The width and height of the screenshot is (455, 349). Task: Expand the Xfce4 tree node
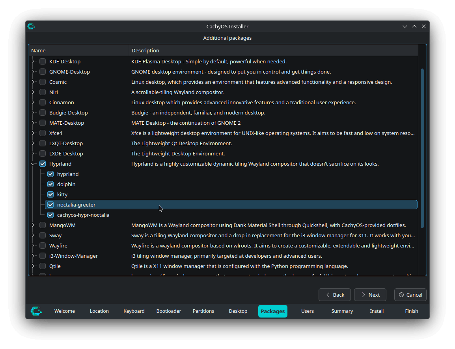point(33,133)
